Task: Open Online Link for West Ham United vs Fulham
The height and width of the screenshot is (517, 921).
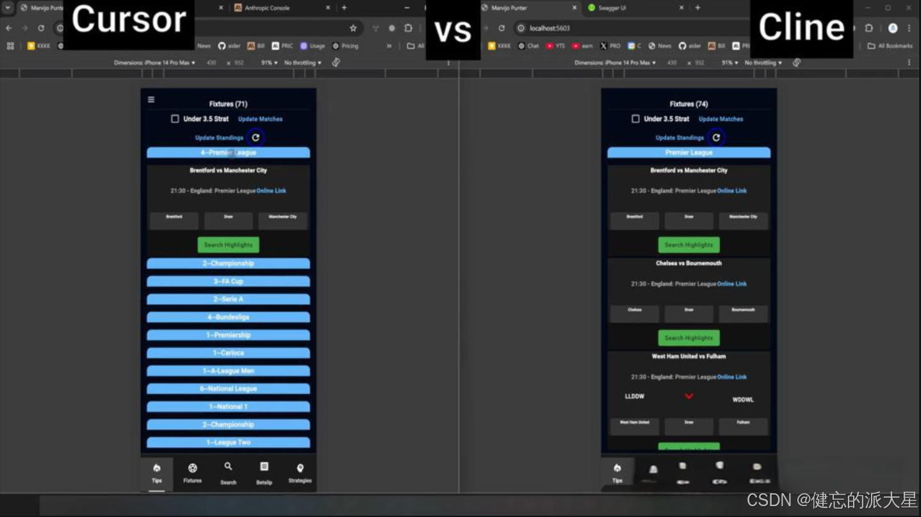Action: point(731,377)
